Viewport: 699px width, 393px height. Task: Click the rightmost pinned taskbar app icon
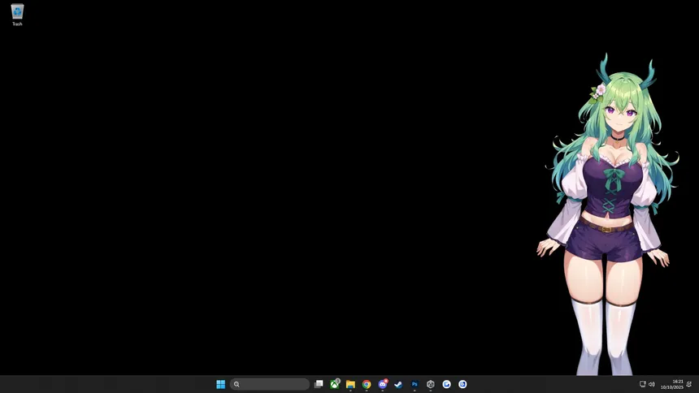[462, 384]
